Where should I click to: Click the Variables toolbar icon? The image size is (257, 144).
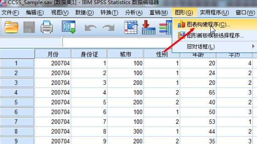[166, 27]
